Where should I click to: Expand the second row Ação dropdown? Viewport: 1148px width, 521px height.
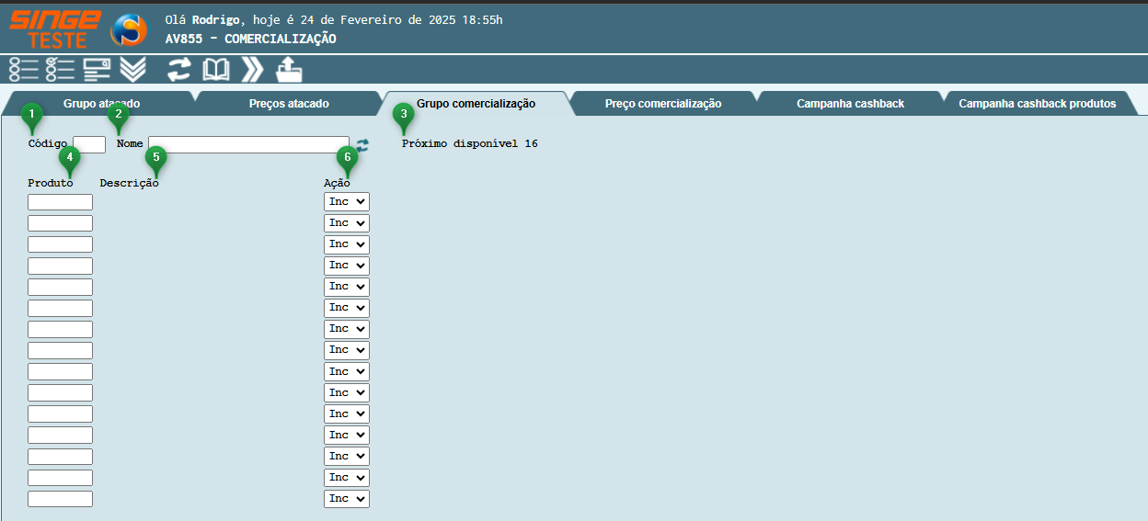point(346,223)
